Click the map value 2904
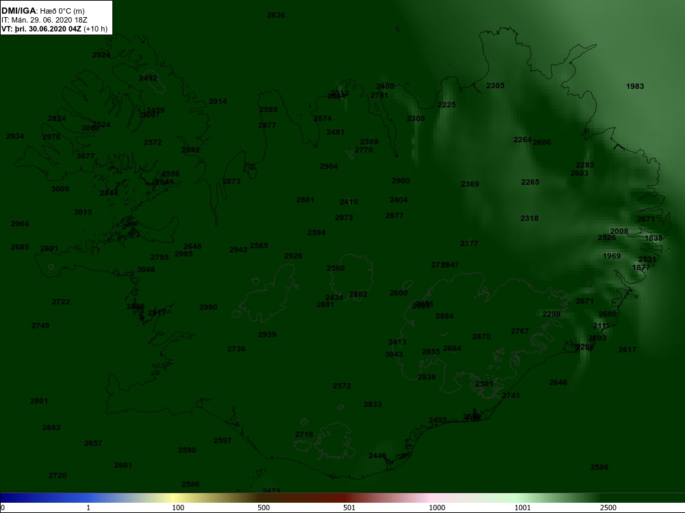The image size is (685, 513). (x=329, y=166)
